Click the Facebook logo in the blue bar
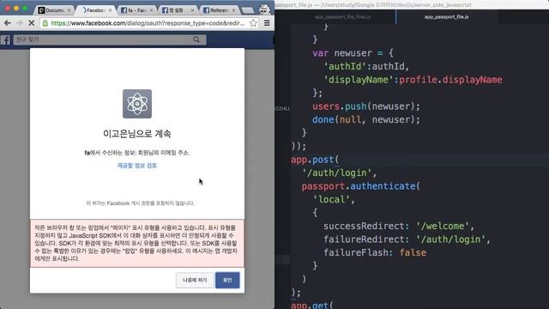 6,39
